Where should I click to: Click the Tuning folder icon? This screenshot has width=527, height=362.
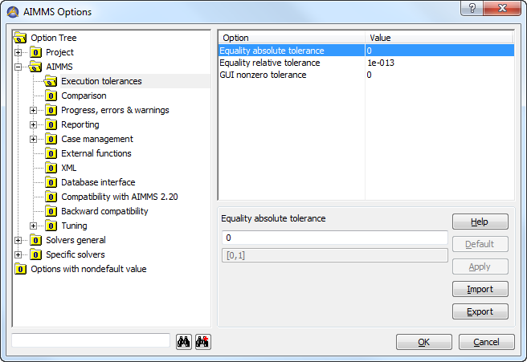[x=51, y=226]
